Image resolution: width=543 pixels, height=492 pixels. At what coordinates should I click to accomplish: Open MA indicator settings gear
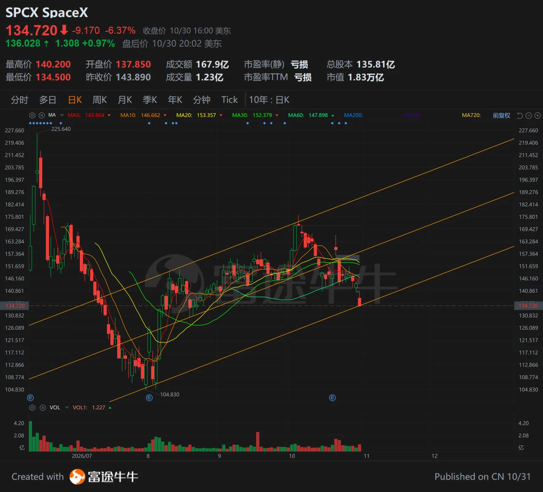(x=32, y=115)
